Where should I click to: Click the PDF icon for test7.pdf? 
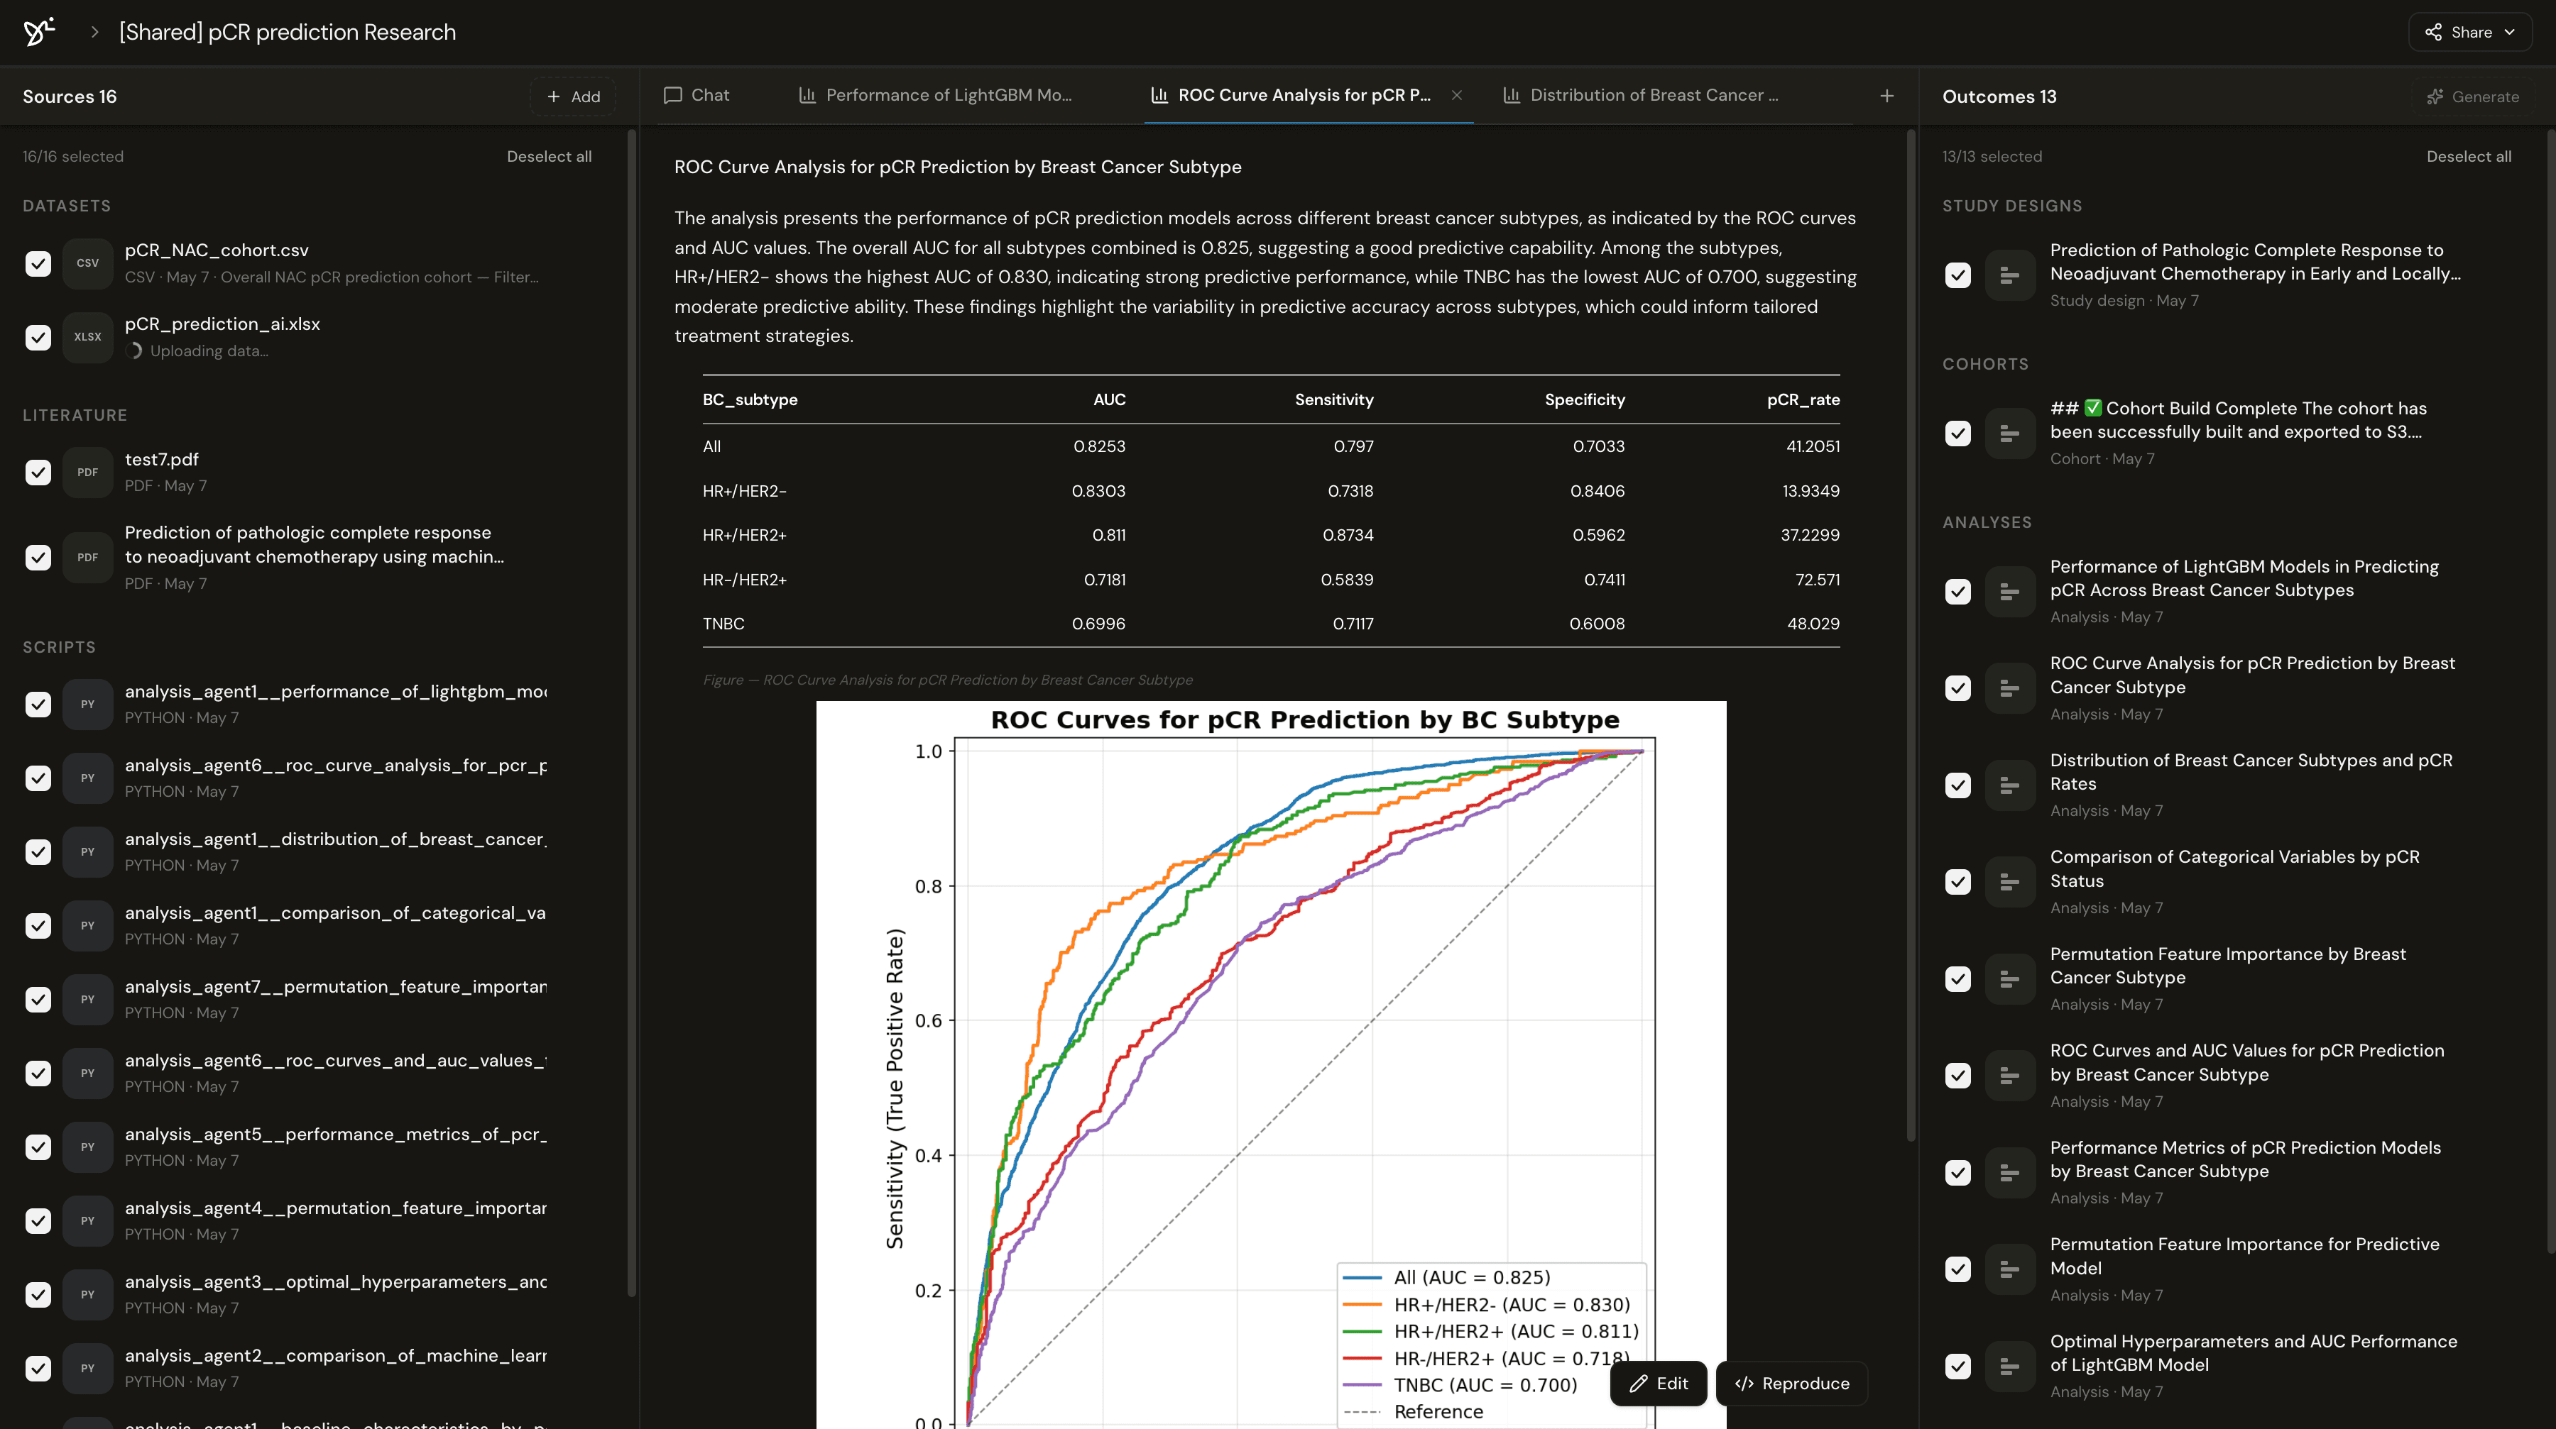point(87,472)
